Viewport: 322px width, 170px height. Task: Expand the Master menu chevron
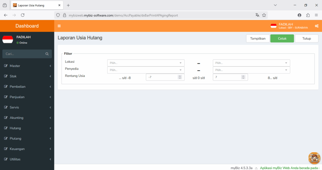(x=50, y=66)
